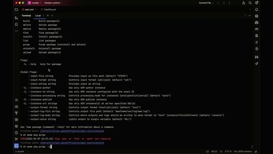This screenshot has height=154, width=273.
Task: Open the D-shaped tool window icon
Action: 256,36
